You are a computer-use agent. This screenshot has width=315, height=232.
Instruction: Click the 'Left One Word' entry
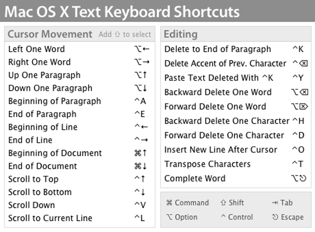pyautogui.click(x=37, y=49)
